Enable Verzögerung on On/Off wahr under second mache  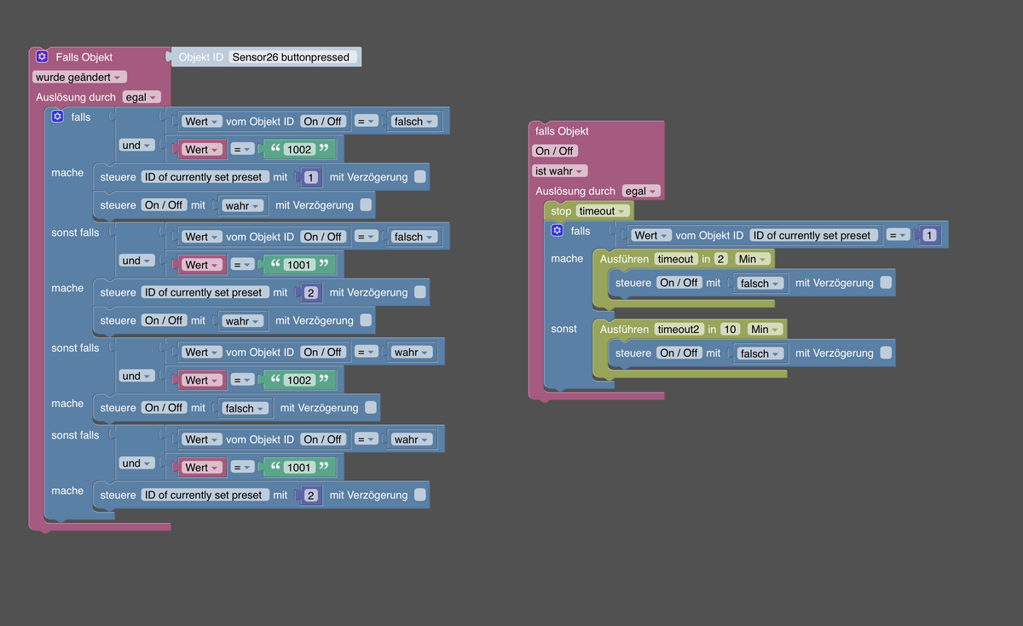pos(365,320)
